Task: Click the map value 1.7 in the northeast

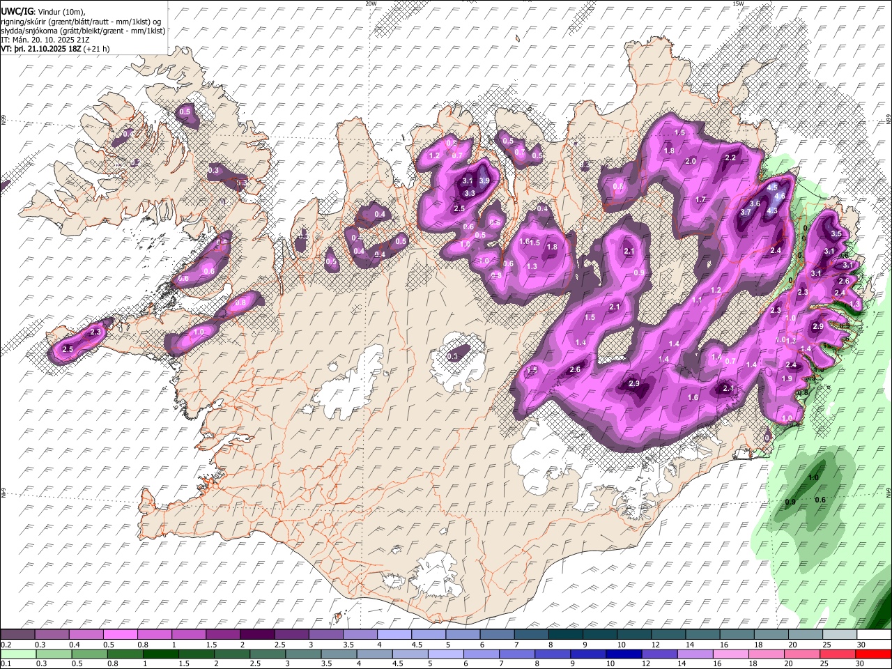Action: [701, 200]
